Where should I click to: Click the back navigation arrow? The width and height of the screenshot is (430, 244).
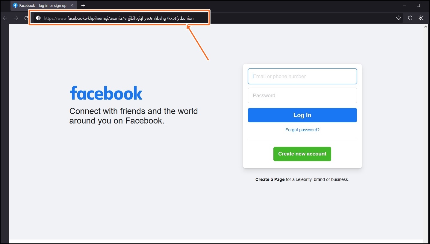pyautogui.click(x=5, y=18)
